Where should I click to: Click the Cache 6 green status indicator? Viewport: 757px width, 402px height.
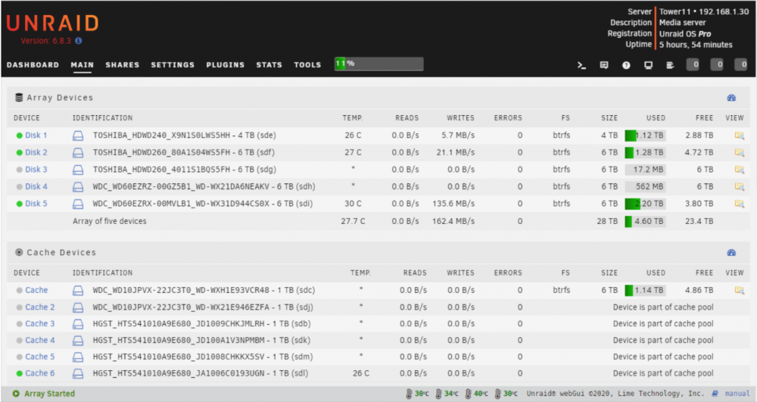point(20,373)
